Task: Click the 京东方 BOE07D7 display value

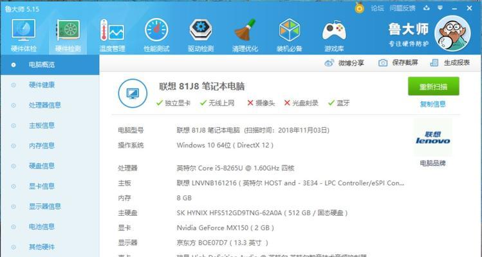Action: [223, 243]
